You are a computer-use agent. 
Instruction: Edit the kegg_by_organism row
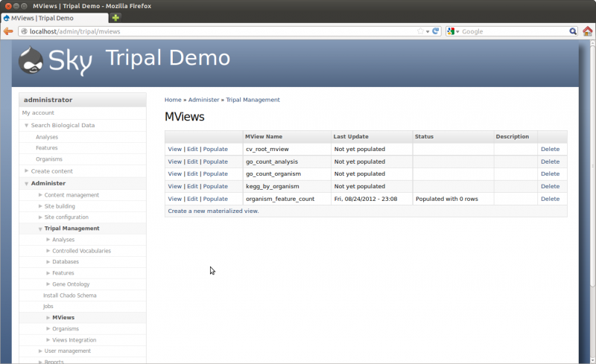point(192,186)
